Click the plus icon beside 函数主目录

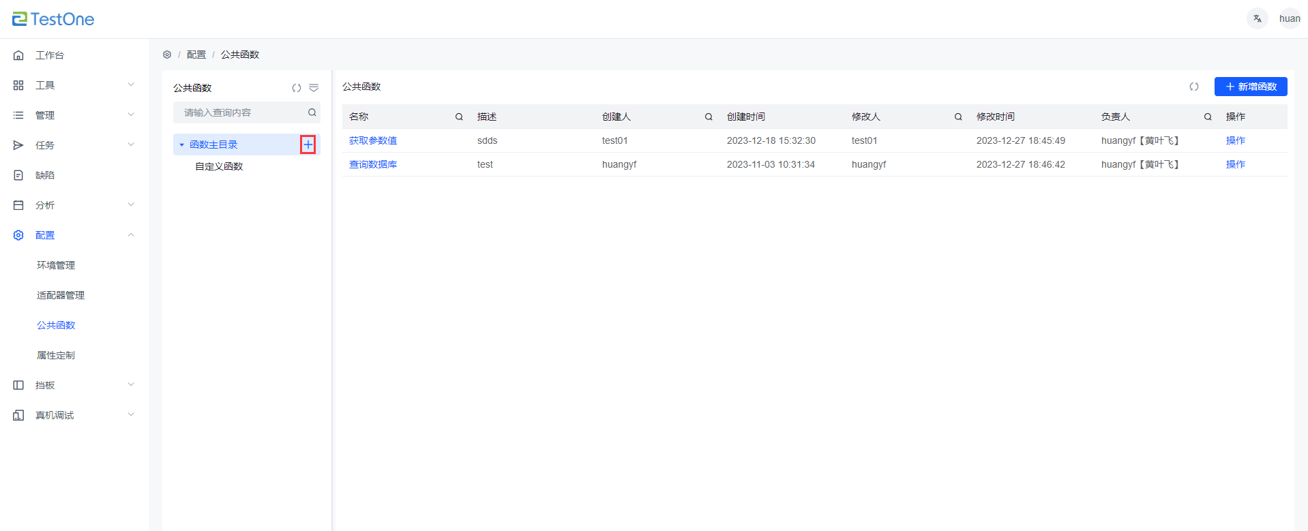point(308,145)
